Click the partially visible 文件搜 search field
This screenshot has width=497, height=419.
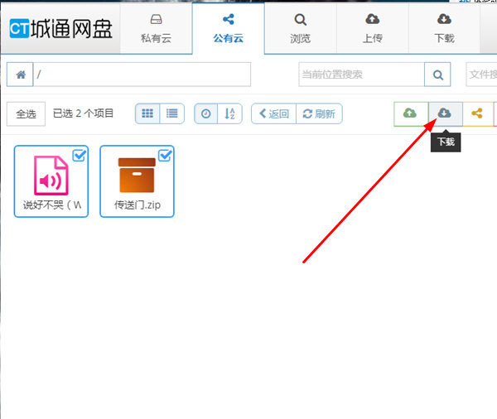pyautogui.click(x=481, y=75)
